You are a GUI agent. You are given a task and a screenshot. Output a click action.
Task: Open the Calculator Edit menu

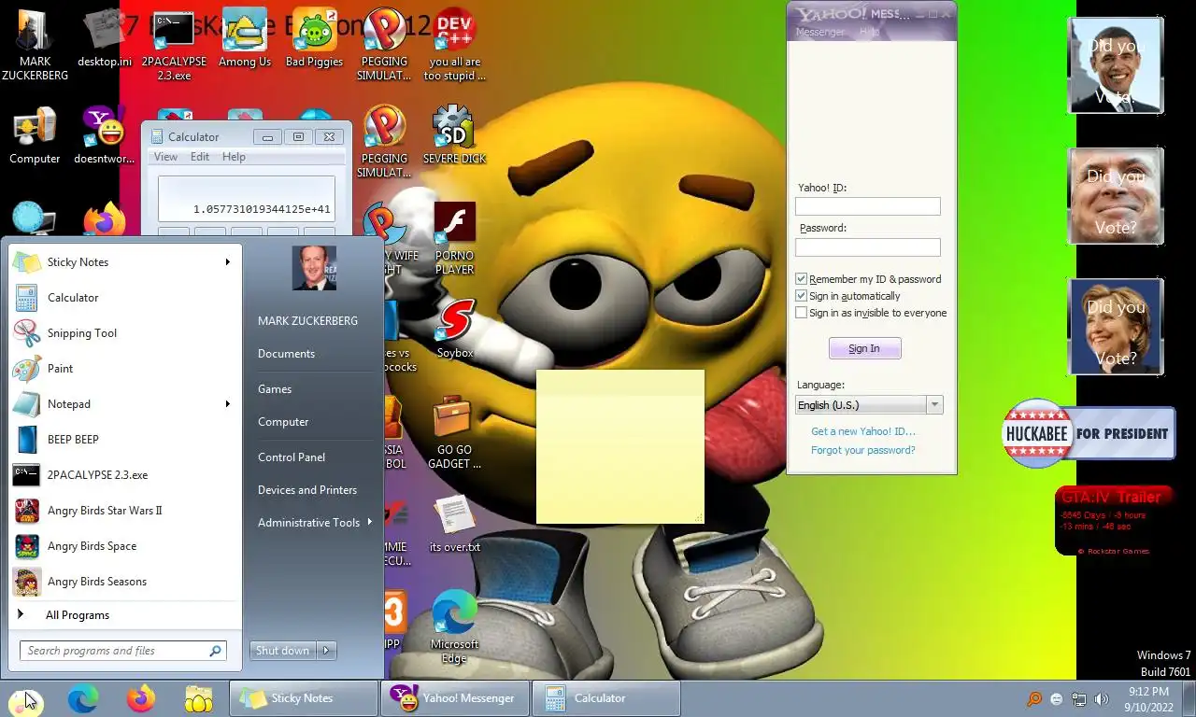pos(200,157)
